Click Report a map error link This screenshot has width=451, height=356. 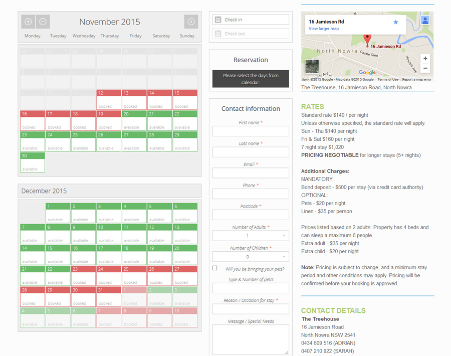[416, 79]
